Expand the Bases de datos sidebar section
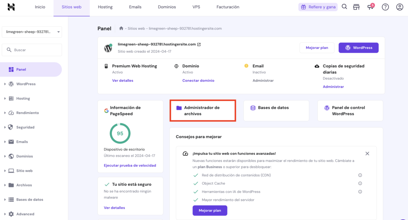This screenshot has height=220, width=408. coord(5,200)
